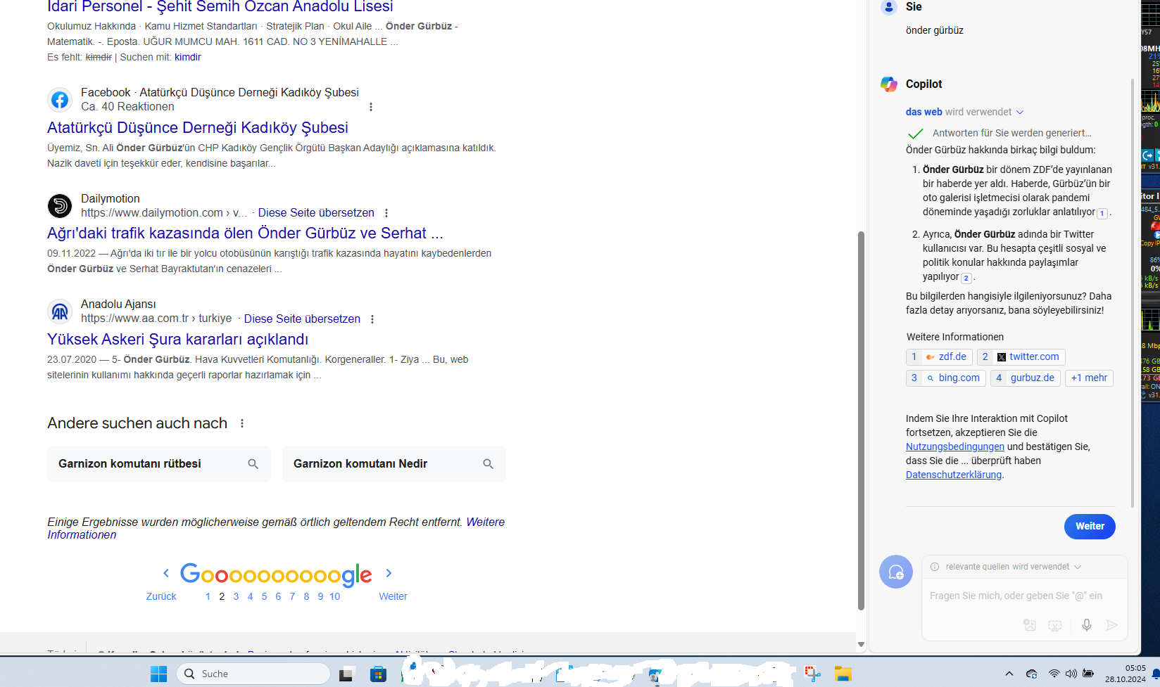Screen dimensions: 1160x687
Task: Open options next to Andere suchen auch nach
Action: [242, 423]
